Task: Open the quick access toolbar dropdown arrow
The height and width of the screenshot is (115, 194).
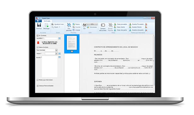Action: tap(40, 18)
